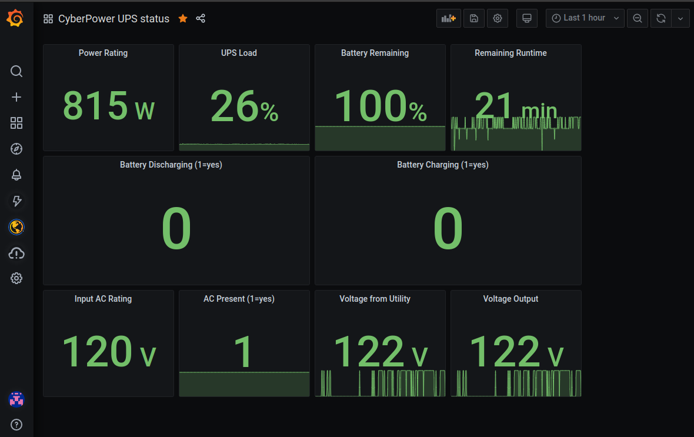The width and height of the screenshot is (694, 437).
Task: Open the Power Rating panel title menu
Action: click(x=103, y=53)
